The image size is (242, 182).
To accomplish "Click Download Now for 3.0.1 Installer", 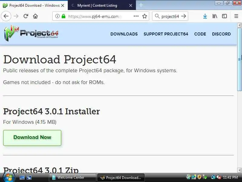I will click(x=32, y=138).
